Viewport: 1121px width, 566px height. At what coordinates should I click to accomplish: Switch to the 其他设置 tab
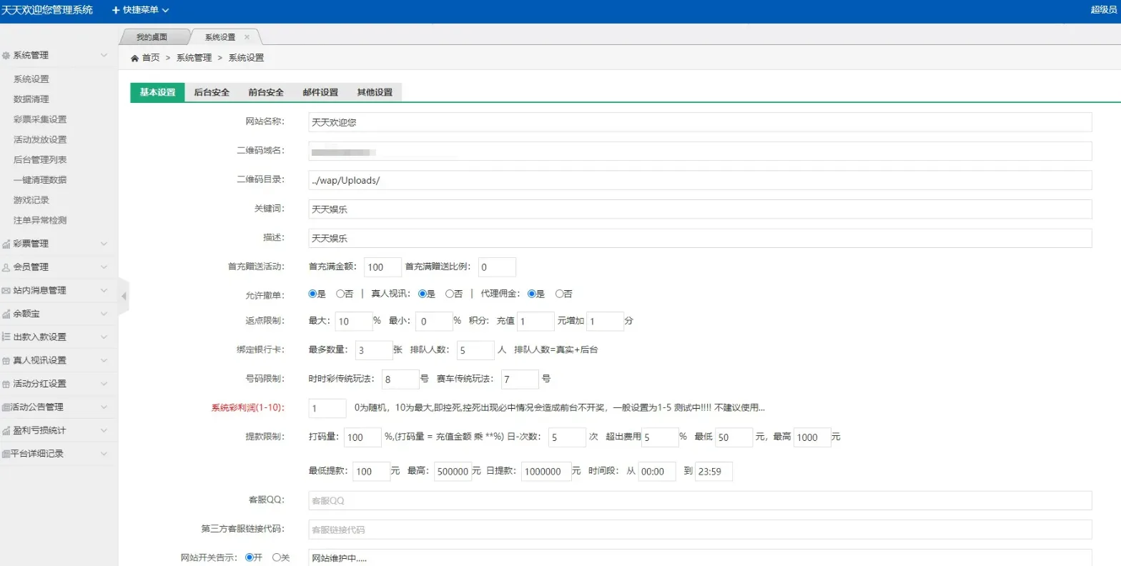click(375, 92)
